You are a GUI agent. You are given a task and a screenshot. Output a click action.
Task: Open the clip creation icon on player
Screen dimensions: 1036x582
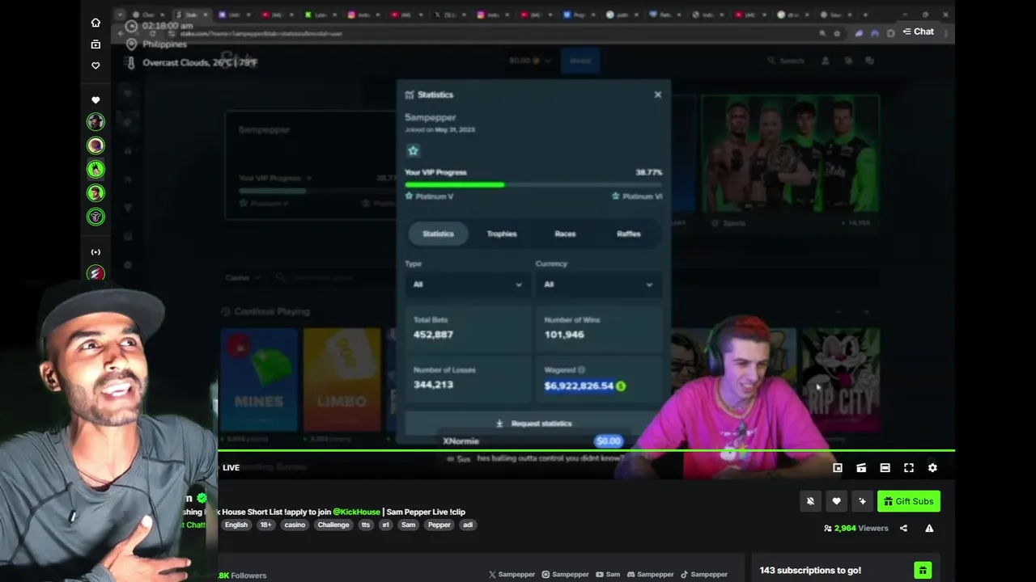(861, 468)
